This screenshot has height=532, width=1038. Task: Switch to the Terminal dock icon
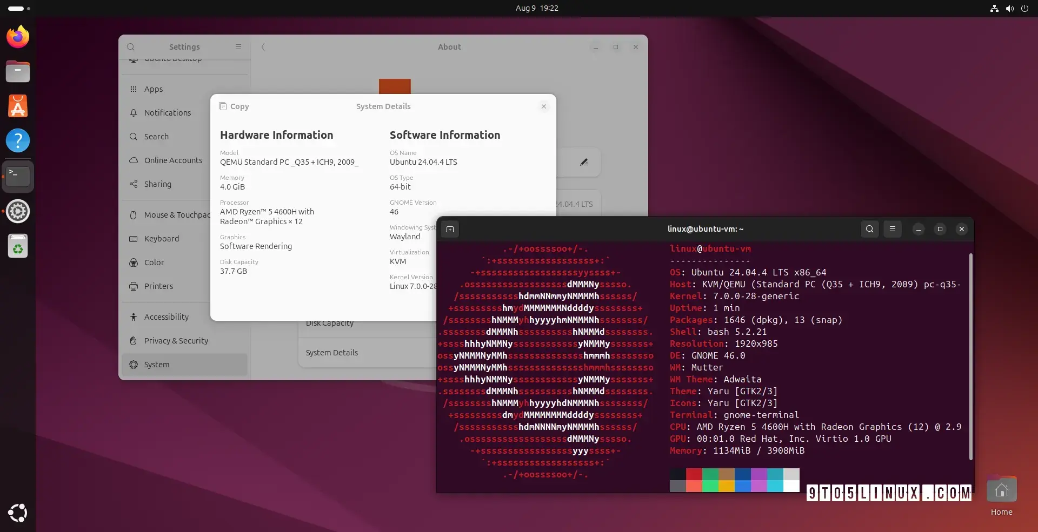click(18, 176)
